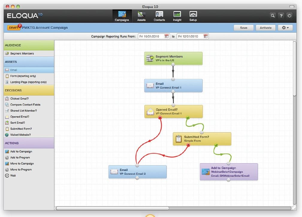Viewport: 302px width, 217px height.
Task: Open the help question mark icon
Action: click(x=281, y=16)
